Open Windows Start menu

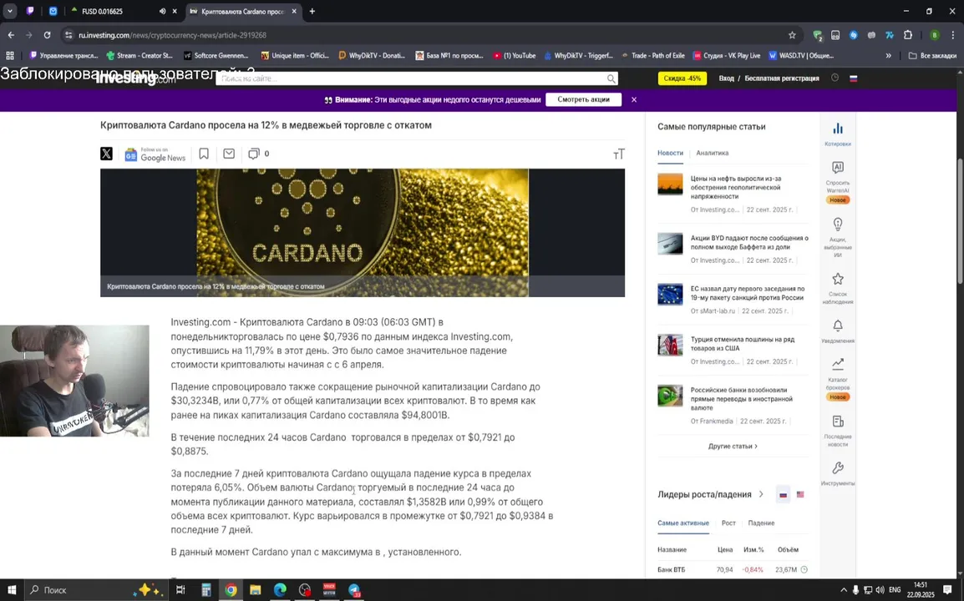[12, 590]
